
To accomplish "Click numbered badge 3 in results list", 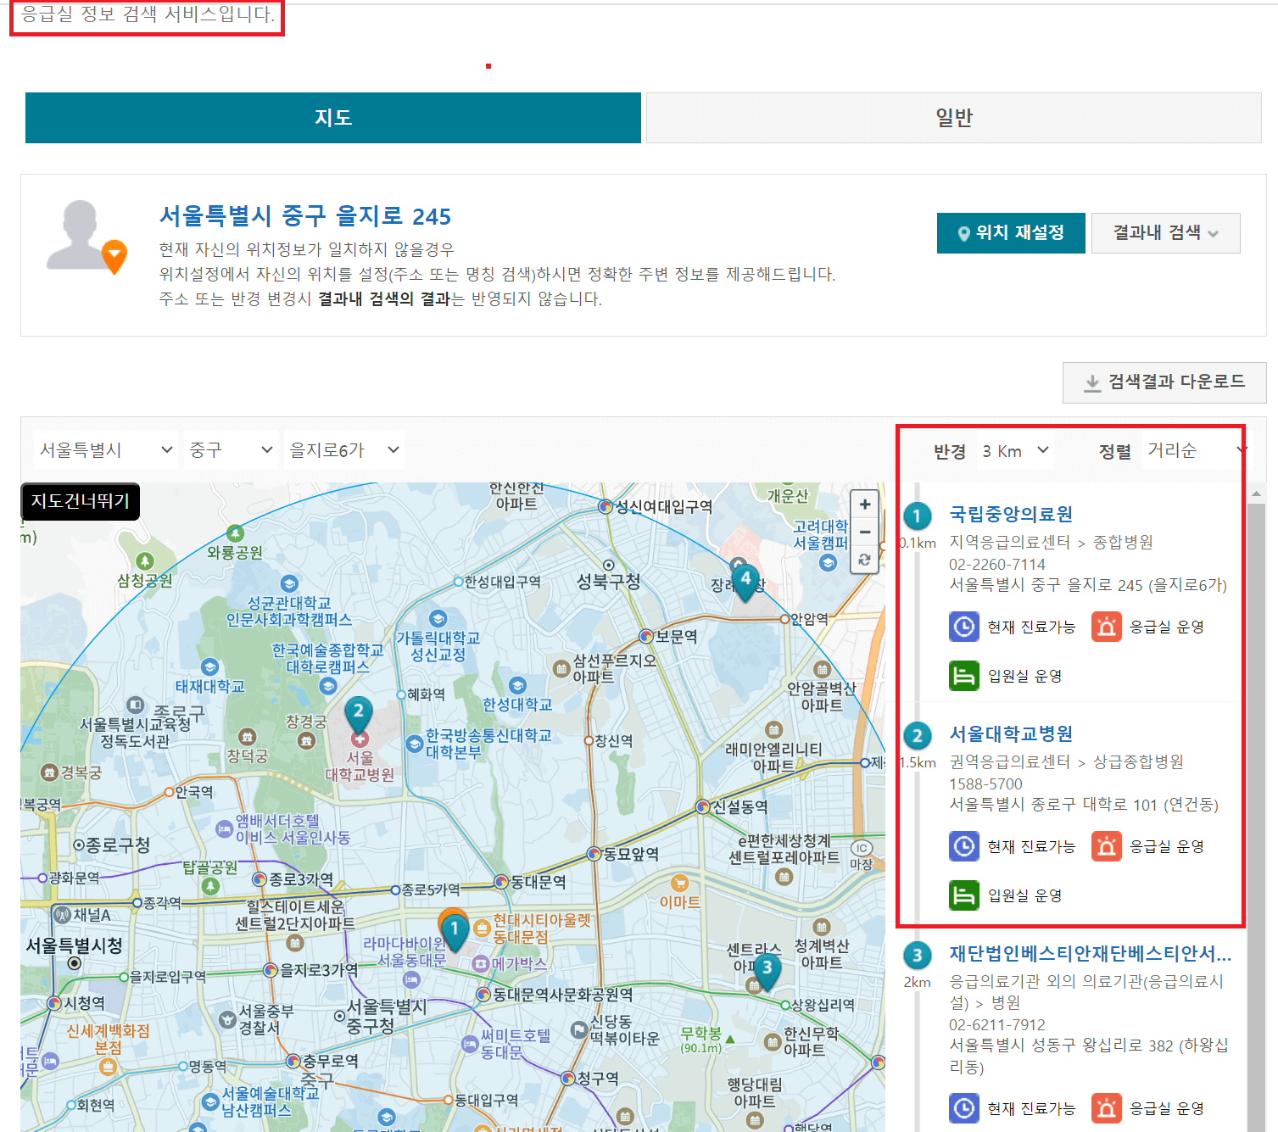I will [x=917, y=956].
